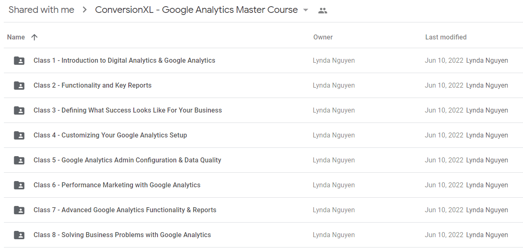Screen dimensions: 523x250
Task: Click owner Lynda Nguyen in Class 3 row
Action: [x=334, y=110]
